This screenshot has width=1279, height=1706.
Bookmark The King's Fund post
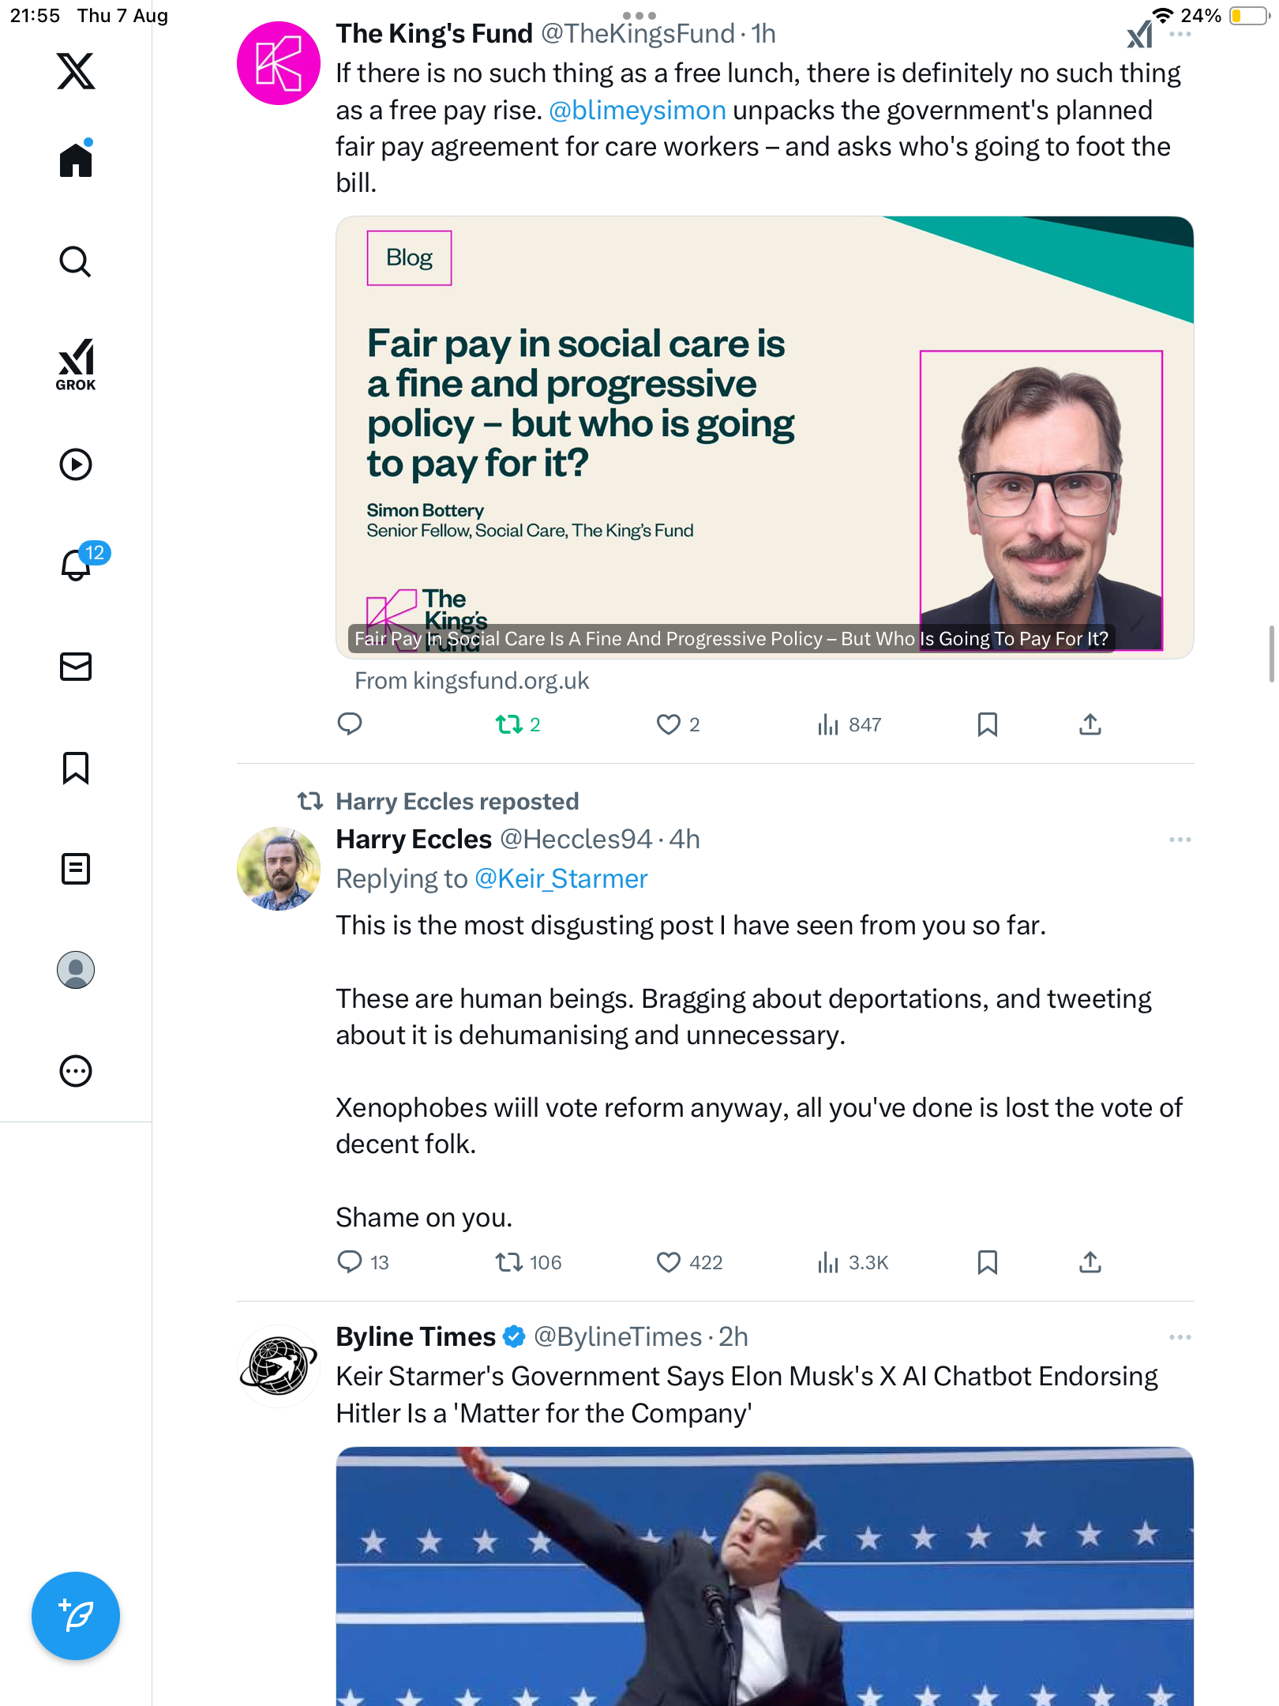(987, 724)
